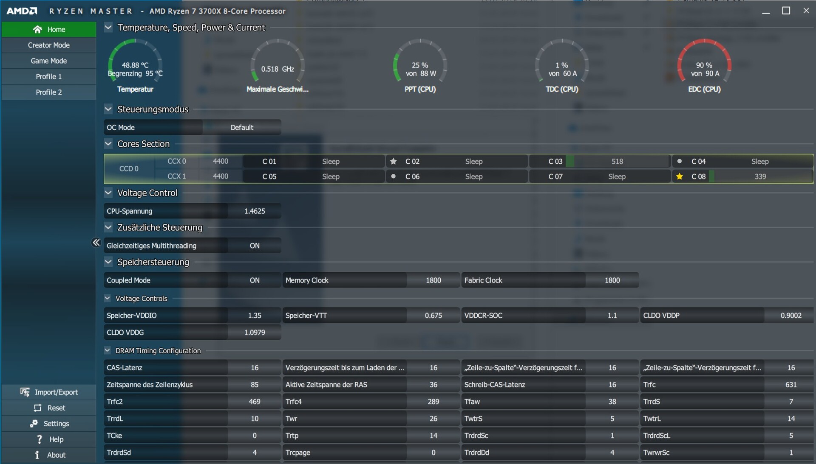Click the gold star on core C 08
The image size is (816, 464).
[x=679, y=176]
